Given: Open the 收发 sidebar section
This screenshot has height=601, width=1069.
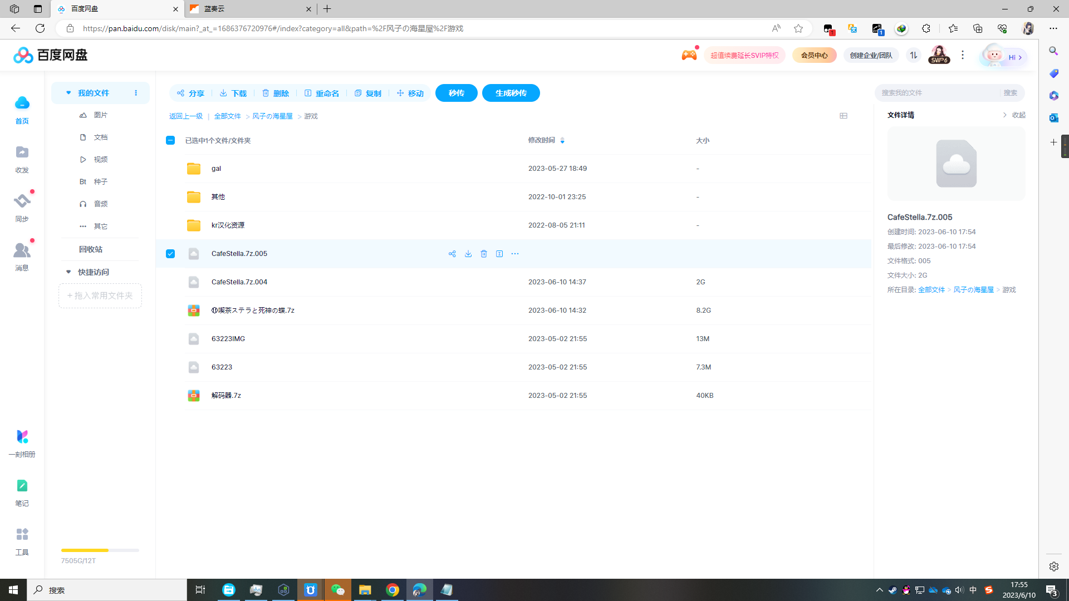Looking at the screenshot, I should (x=22, y=159).
